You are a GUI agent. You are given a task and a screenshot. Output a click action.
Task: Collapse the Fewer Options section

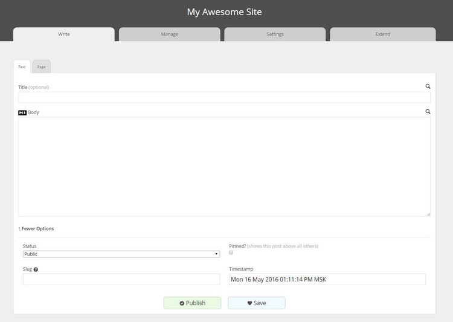(x=36, y=228)
